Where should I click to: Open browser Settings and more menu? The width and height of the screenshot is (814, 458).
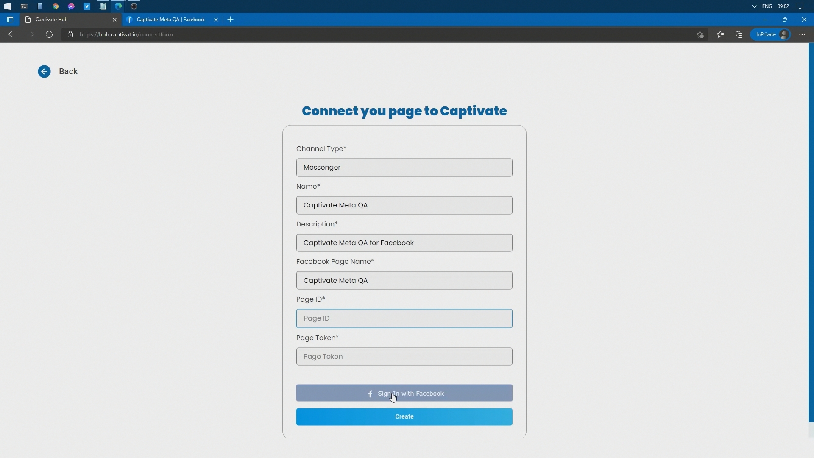coord(802,34)
